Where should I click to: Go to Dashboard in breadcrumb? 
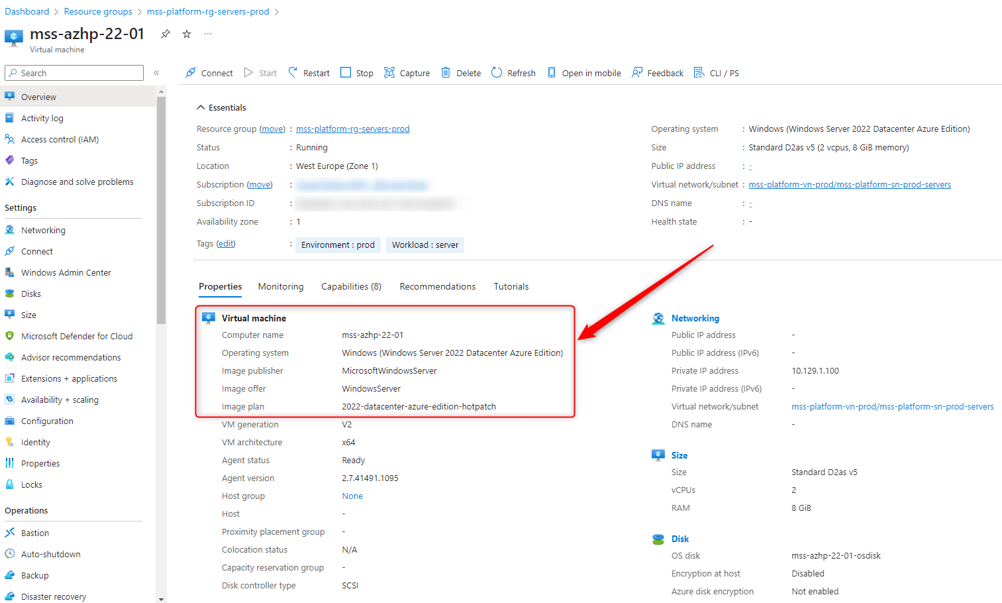[x=27, y=11]
